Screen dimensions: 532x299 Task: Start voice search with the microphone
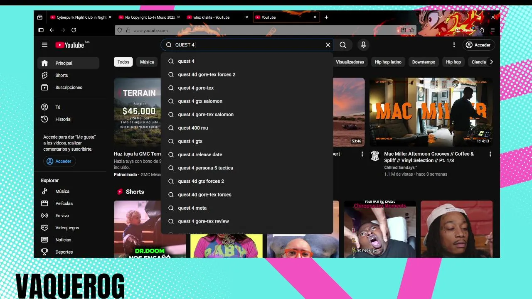pyautogui.click(x=363, y=45)
